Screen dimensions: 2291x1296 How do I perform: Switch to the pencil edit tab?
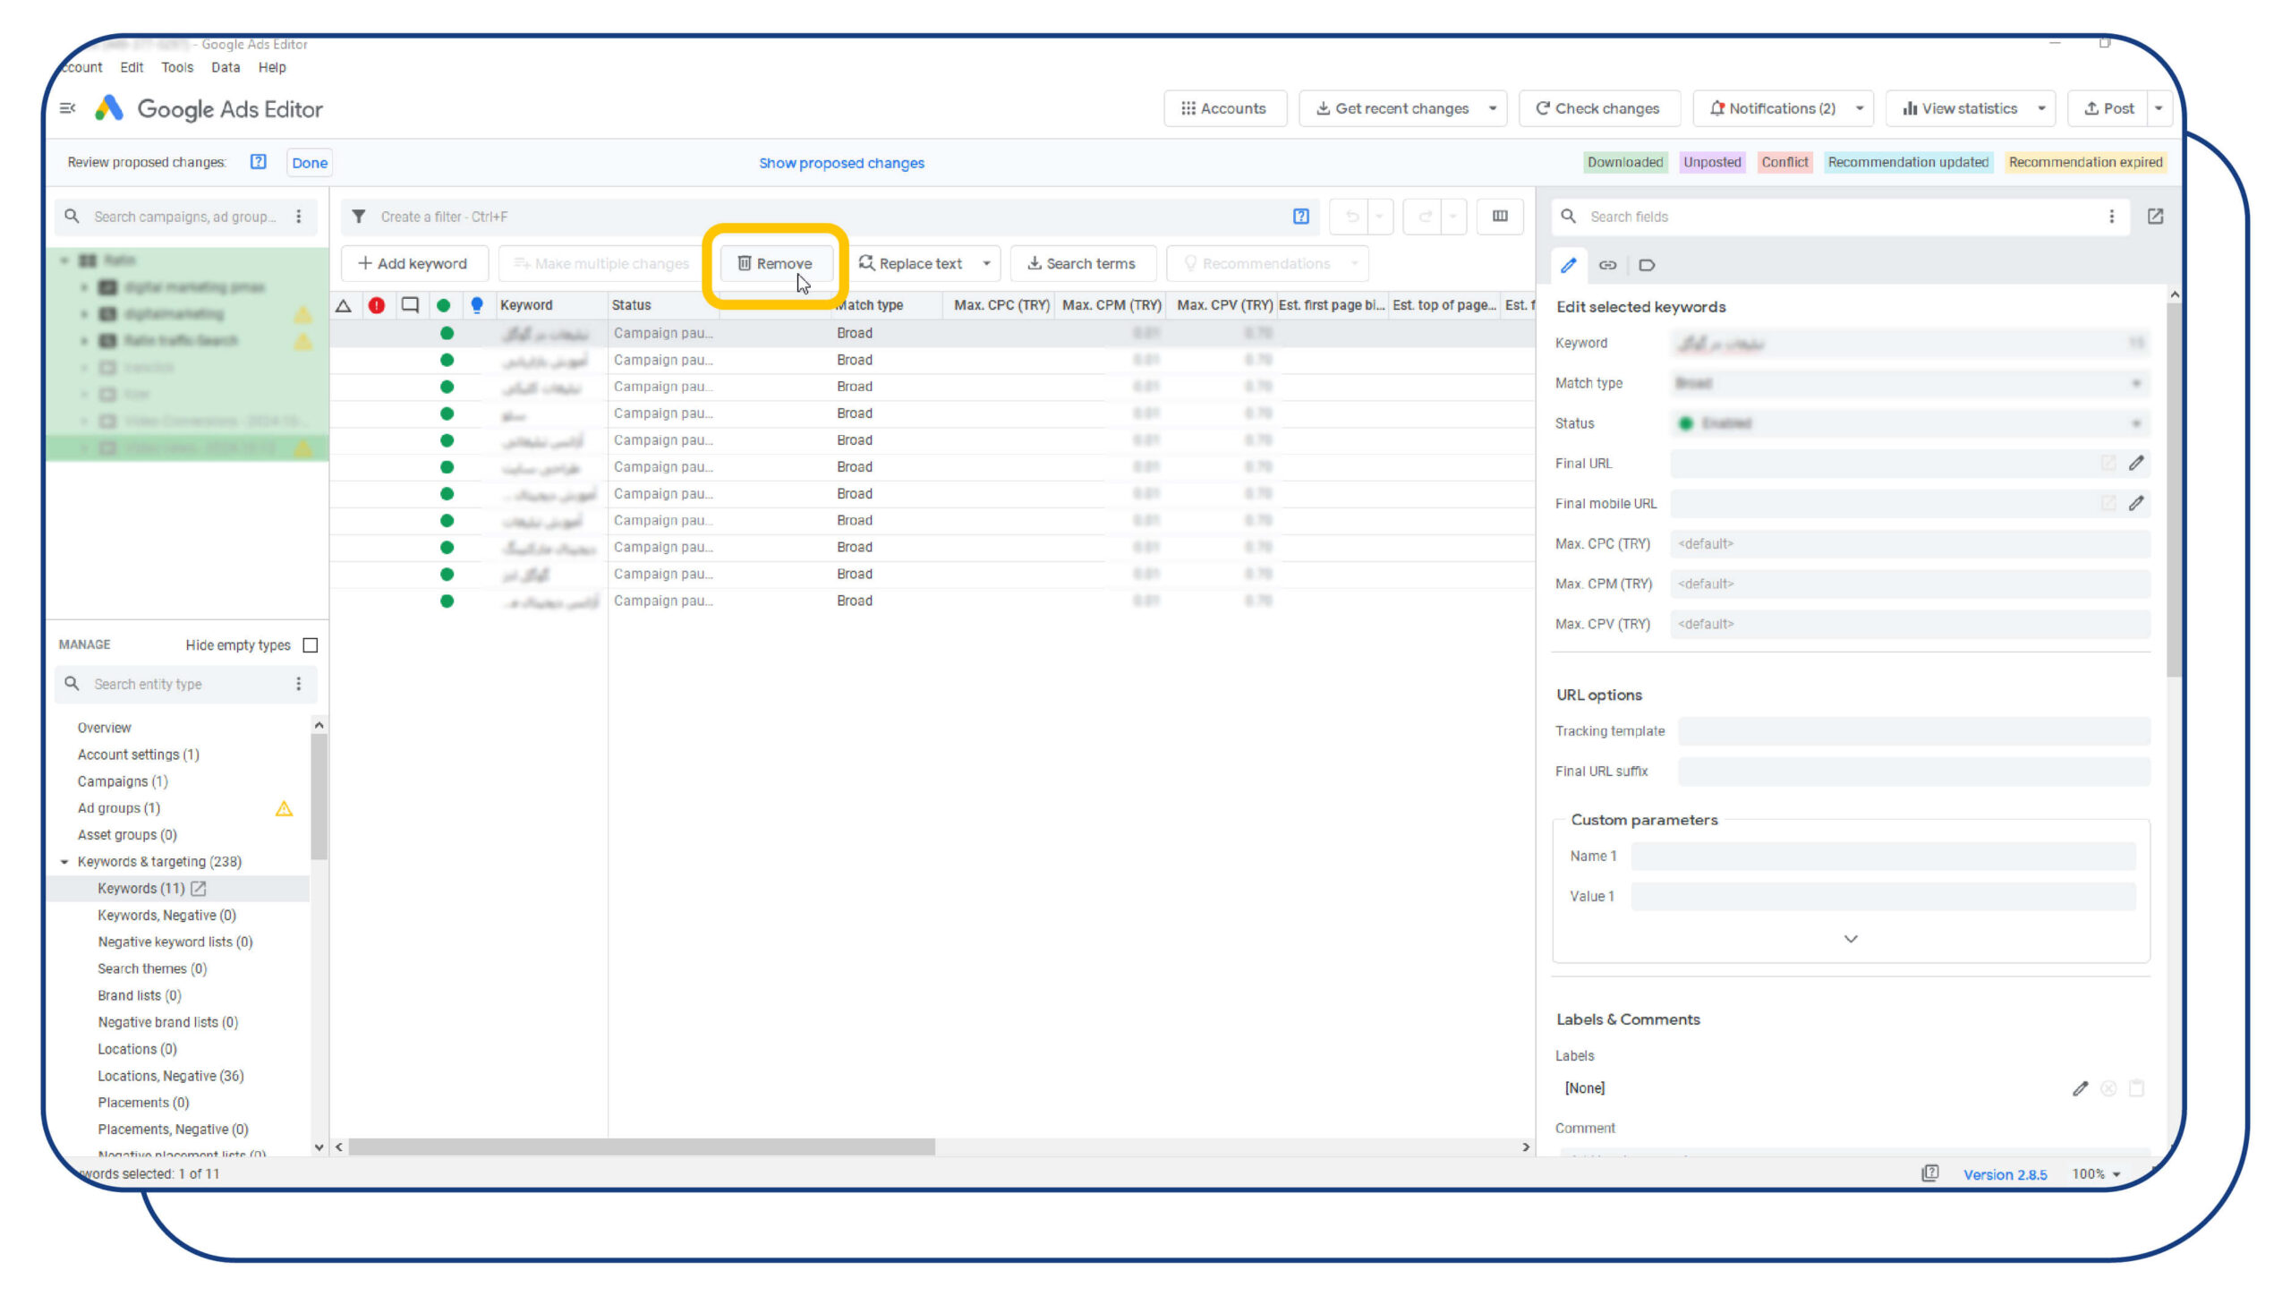[1568, 265]
